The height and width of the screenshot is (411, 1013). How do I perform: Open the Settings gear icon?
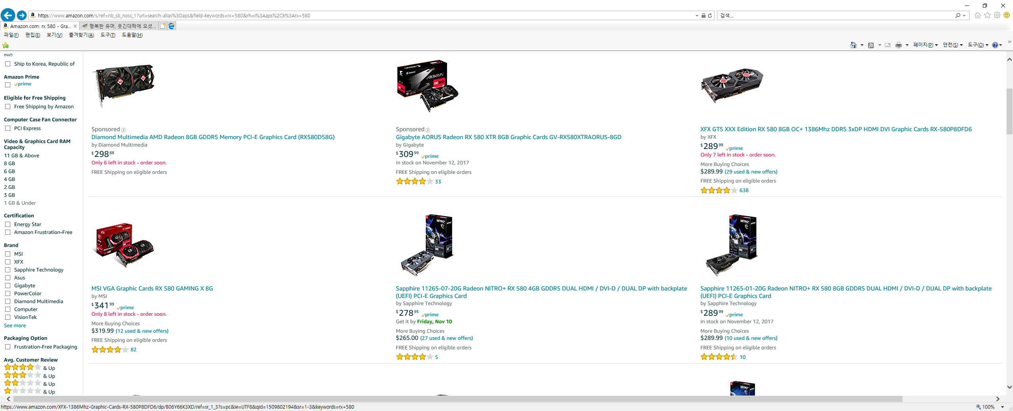[997, 15]
